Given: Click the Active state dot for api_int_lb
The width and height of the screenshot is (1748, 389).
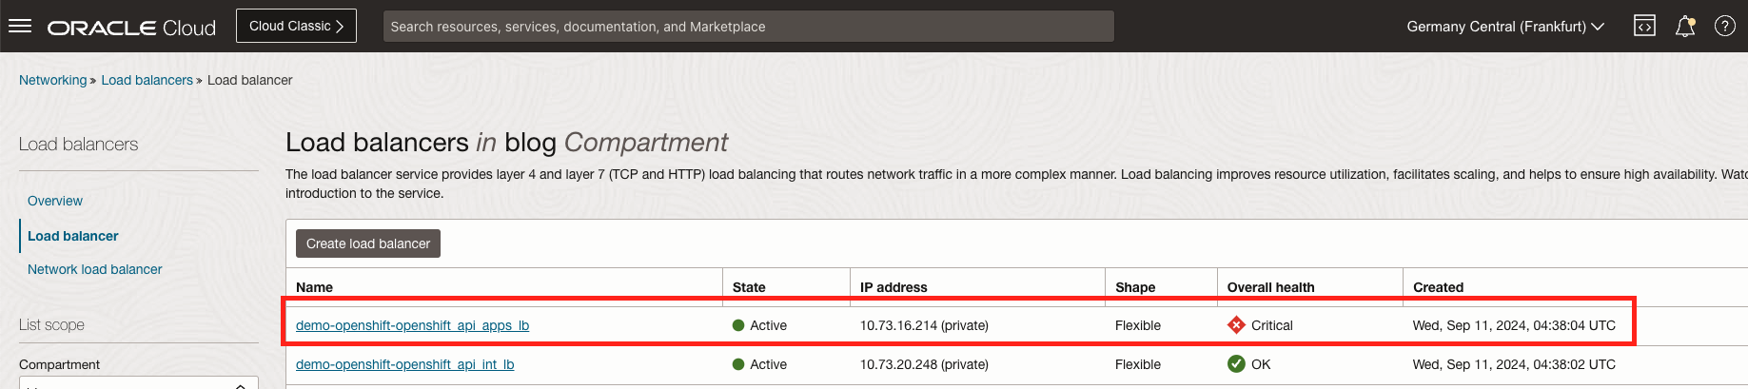Looking at the screenshot, I should pos(738,364).
